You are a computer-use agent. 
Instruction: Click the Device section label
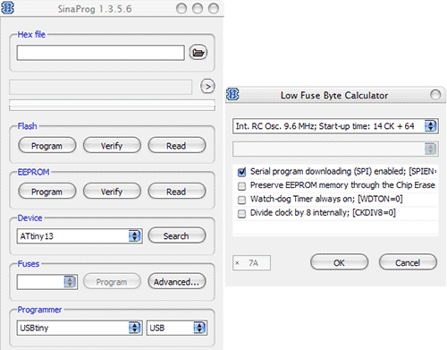[x=30, y=218]
